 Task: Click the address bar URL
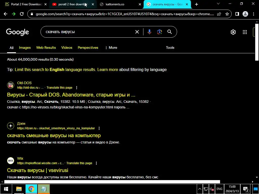[x=125, y=14]
